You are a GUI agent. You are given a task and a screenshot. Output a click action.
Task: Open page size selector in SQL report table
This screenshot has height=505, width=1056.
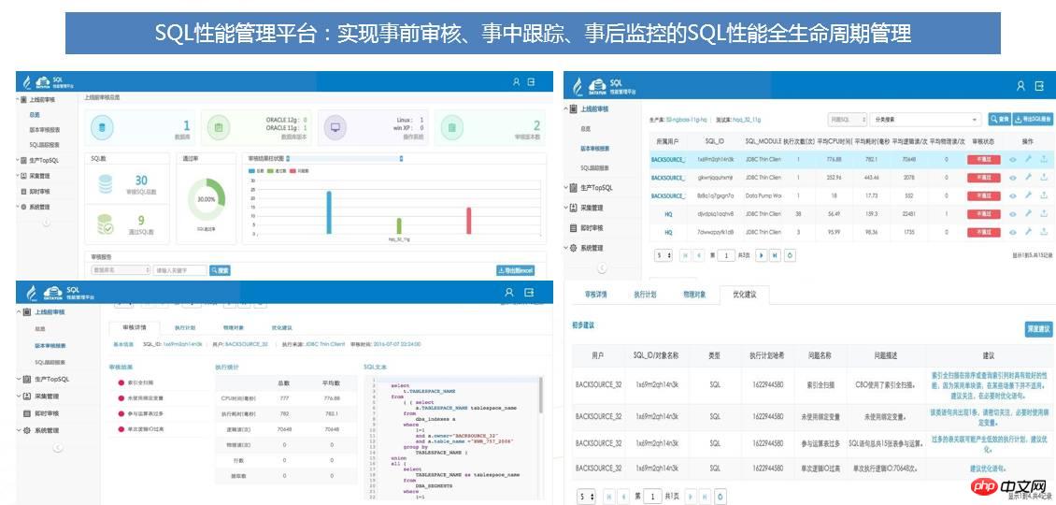(664, 256)
